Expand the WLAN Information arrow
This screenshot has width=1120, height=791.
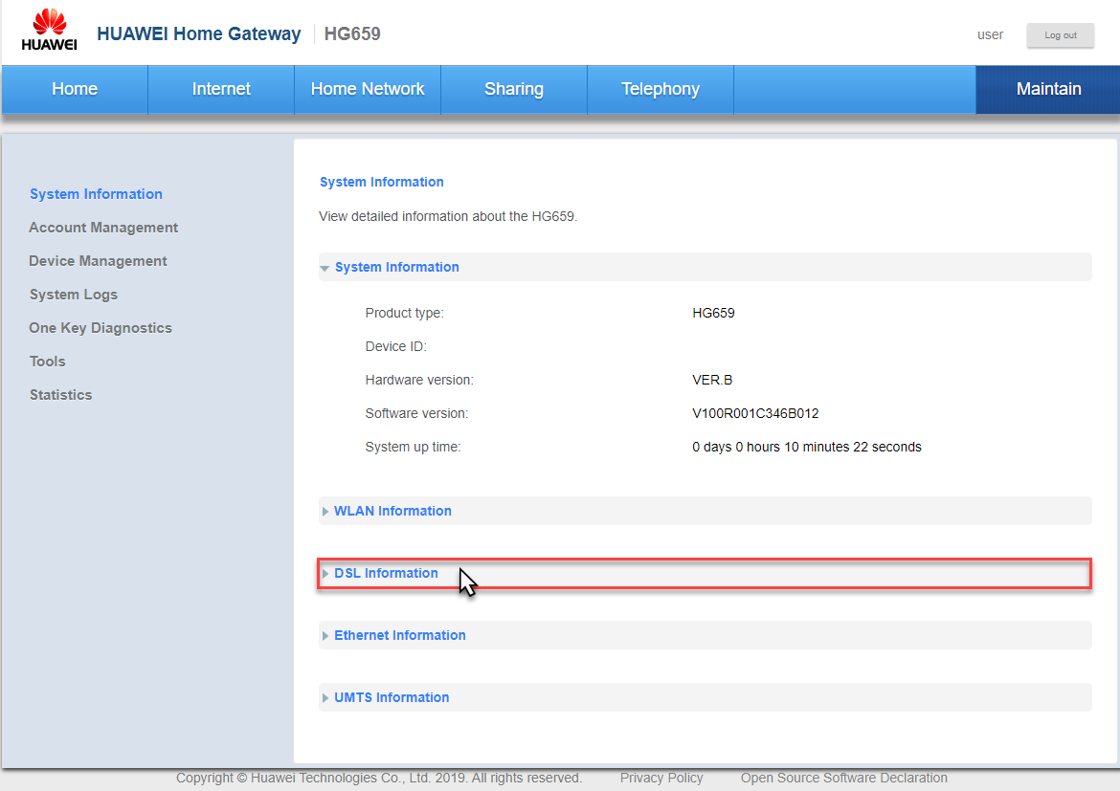(x=325, y=511)
